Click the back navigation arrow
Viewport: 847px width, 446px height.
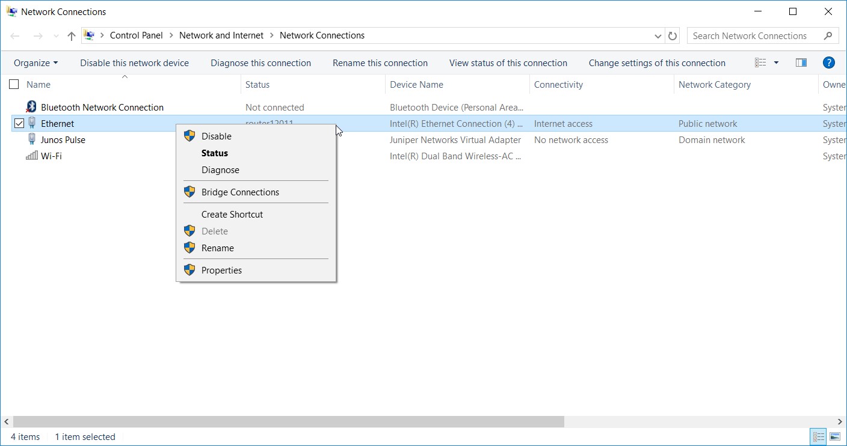pos(16,35)
